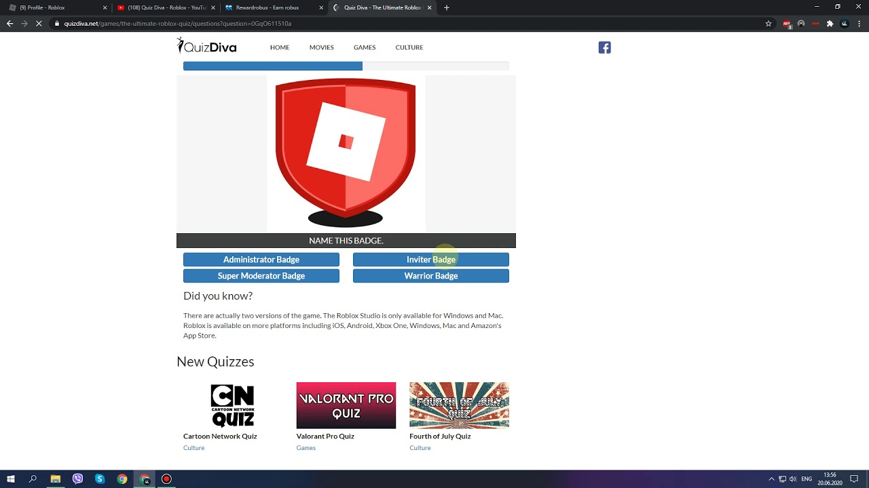
Task: Open the taskbar clock and date
Action: [830, 479]
